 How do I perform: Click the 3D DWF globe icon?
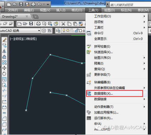(56, 24)
